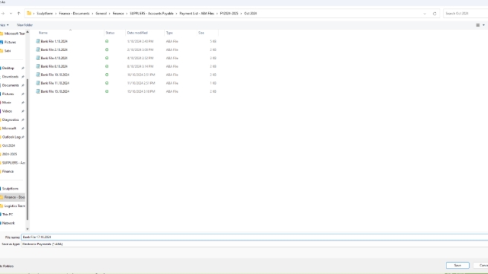This screenshot has height=274, width=488.
Task: Expand the address bar previous locations dropdown
Action: tap(425, 14)
